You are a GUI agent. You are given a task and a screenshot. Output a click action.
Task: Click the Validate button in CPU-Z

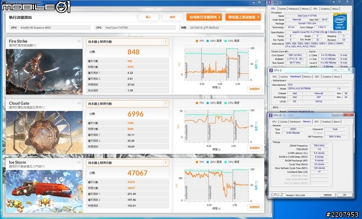(x=327, y=195)
